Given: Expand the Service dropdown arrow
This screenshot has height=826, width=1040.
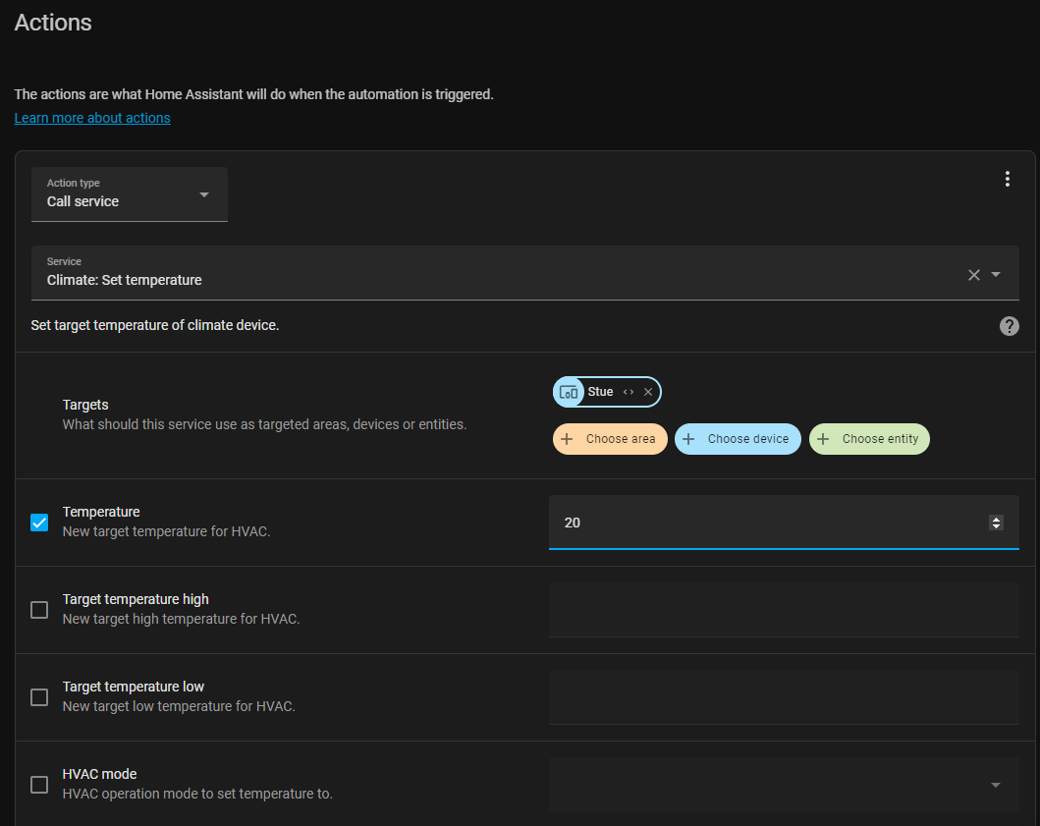Looking at the screenshot, I should pos(996,274).
